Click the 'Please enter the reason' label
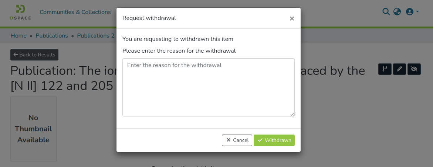433x167 pixels. click(x=179, y=51)
